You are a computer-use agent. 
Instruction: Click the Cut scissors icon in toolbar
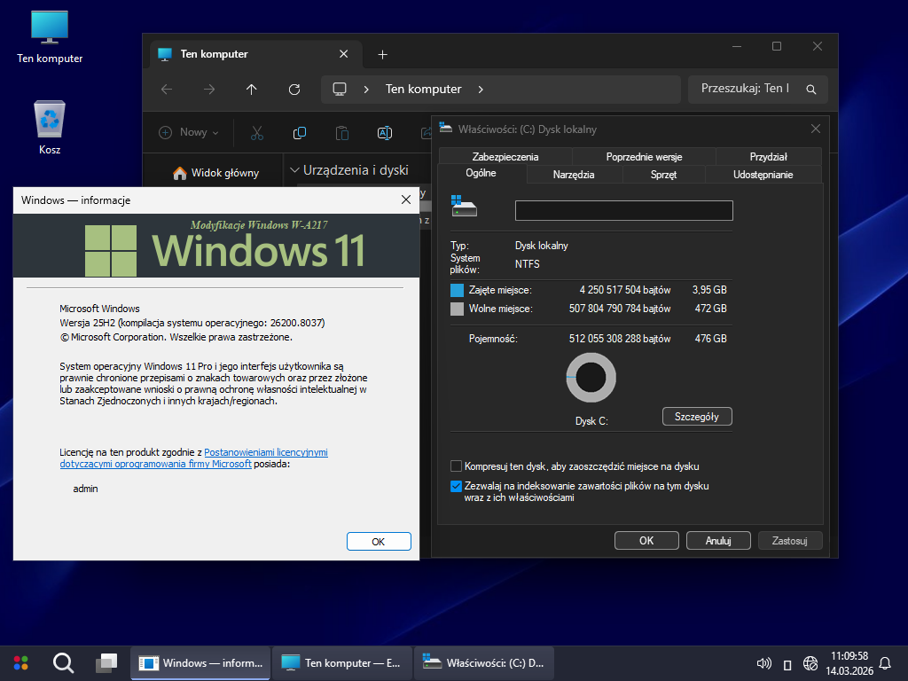(x=257, y=133)
